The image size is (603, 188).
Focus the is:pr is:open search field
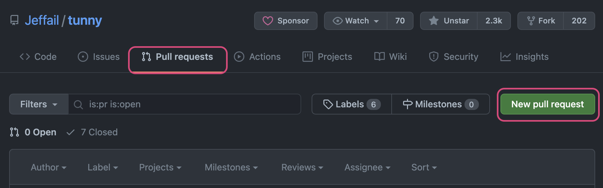click(185, 104)
